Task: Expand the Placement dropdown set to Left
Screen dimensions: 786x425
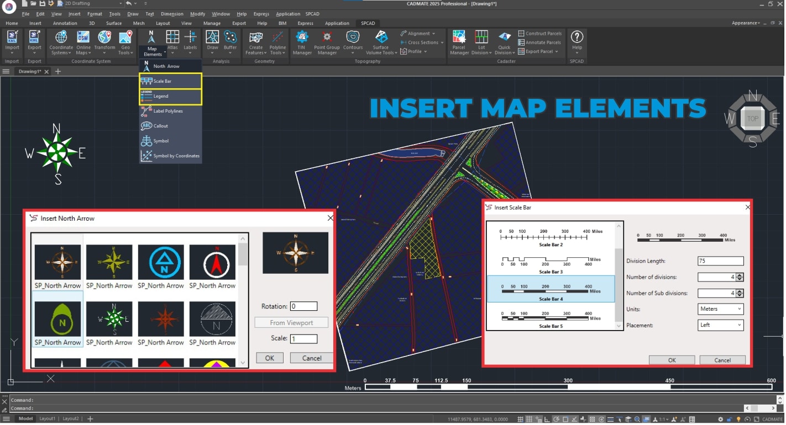Action: (x=720, y=325)
